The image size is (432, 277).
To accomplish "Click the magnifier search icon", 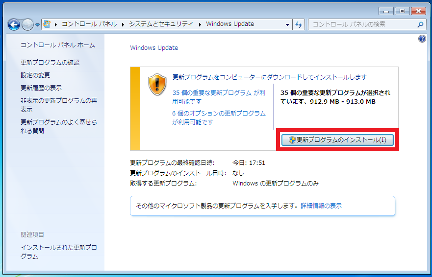I will [420, 25].
